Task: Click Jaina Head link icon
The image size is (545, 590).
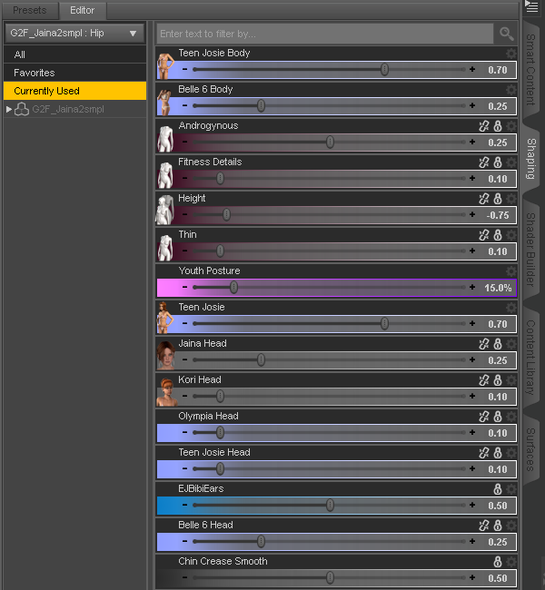Action: pyautogui.click(x=484, y=344)
